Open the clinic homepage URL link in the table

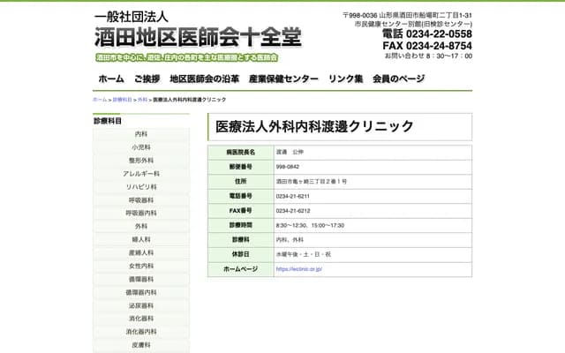click(x=298, y=269)
